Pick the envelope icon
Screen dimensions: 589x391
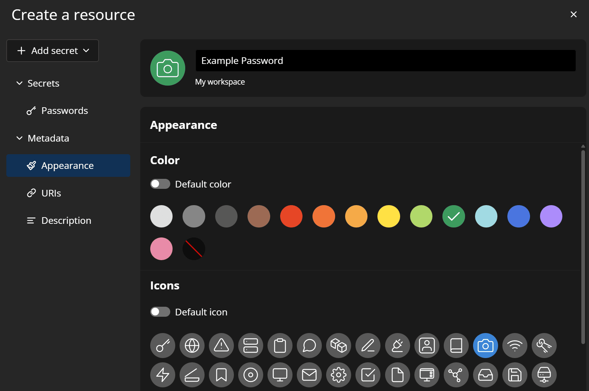tap(309, 375)
